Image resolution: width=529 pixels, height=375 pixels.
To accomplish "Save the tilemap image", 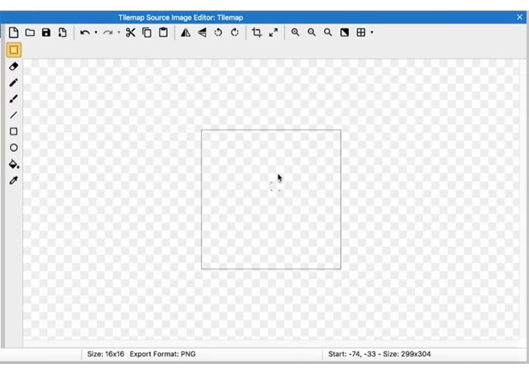I will tap(46, 33).
